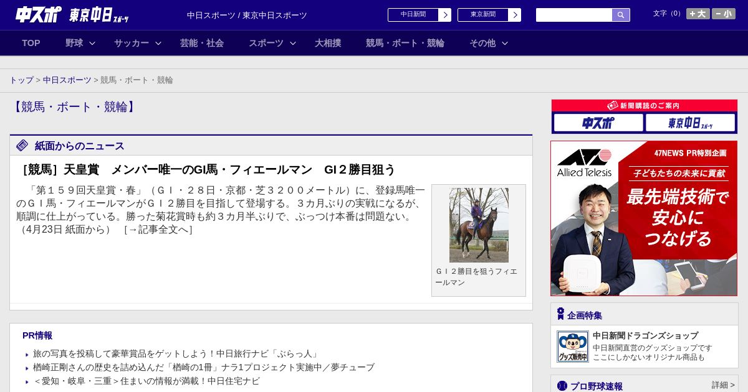748x392 pixels.
Task: Focus the header search input field
Action: [574, 15]
